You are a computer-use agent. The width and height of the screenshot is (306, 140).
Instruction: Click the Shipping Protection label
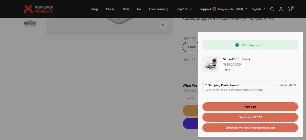222,85
